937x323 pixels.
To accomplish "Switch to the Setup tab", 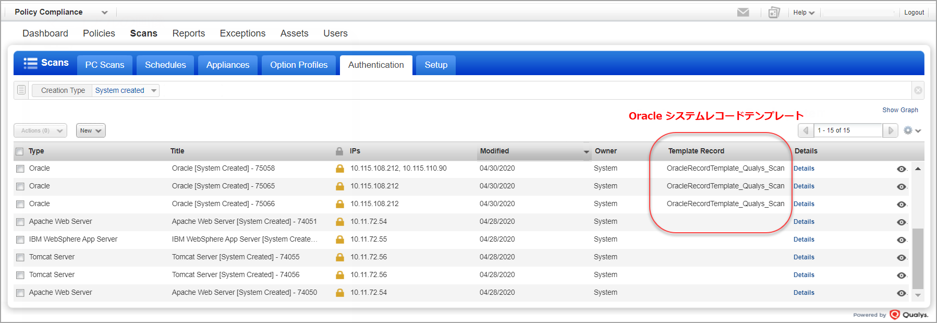I will (x=436, y=65).
